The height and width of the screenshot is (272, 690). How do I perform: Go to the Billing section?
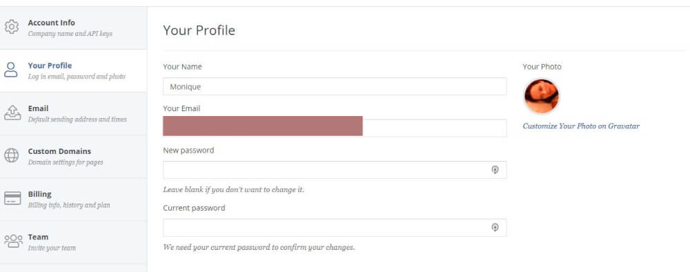point(74,199)
